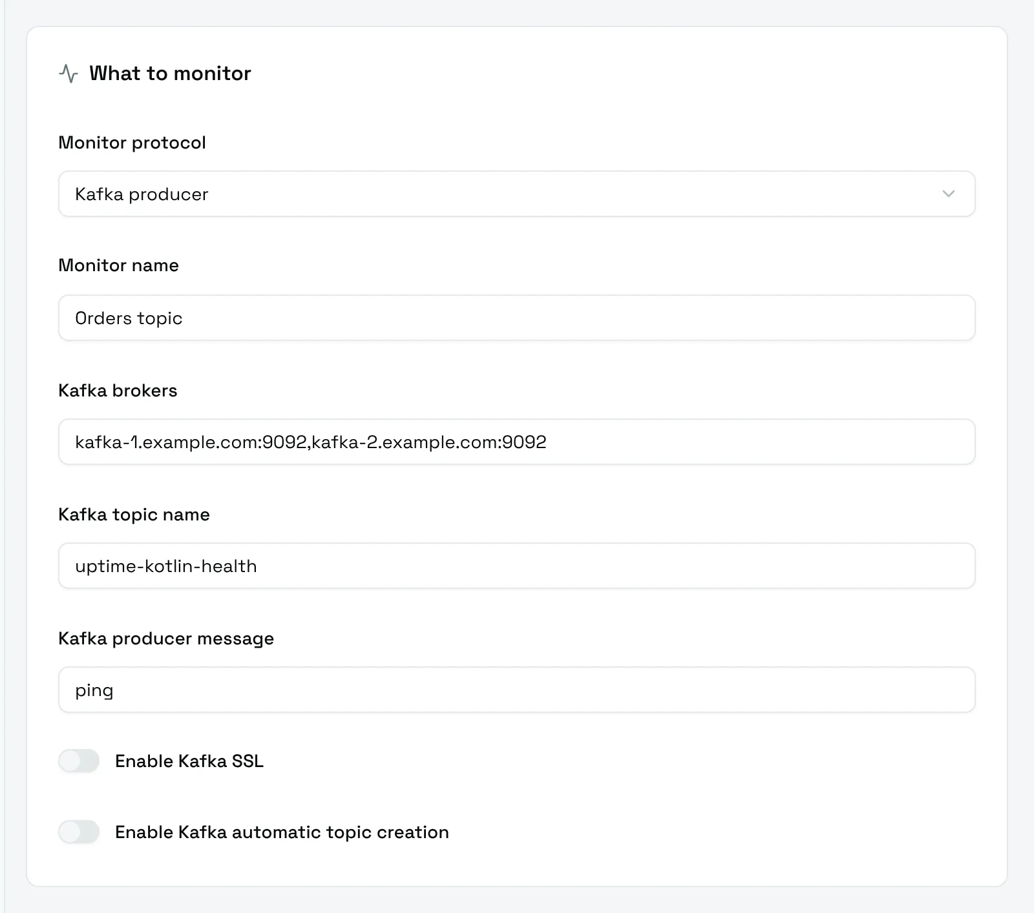Enable the Kafka SSL toggle
The height and width of the screenshot is (913, 1034).
coord(79,761)
